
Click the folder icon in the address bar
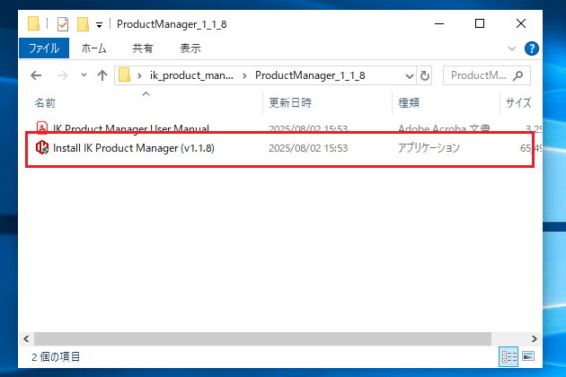[124, 75]
